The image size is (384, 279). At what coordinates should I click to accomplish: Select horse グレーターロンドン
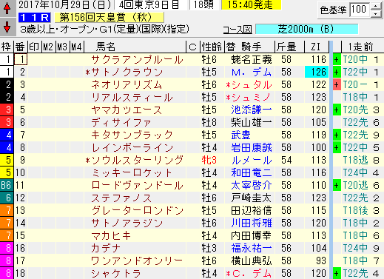pyautogui.click(x=137, y=211)
